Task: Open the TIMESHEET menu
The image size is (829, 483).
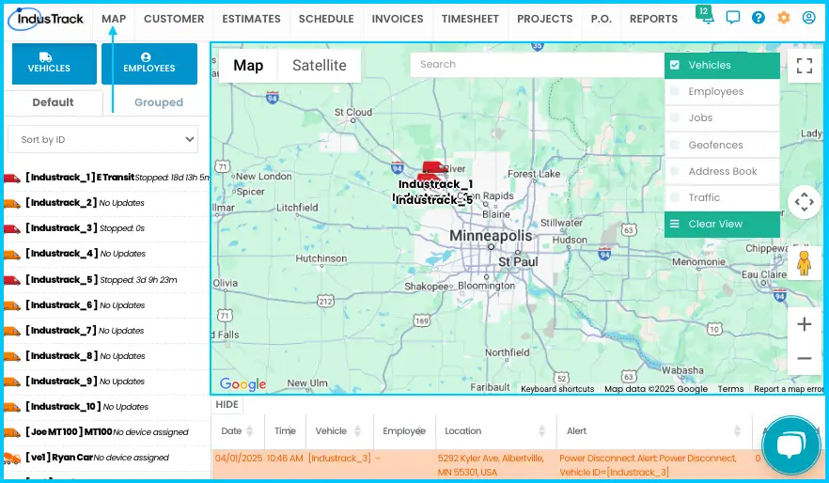Action: (x=470, y=19)
